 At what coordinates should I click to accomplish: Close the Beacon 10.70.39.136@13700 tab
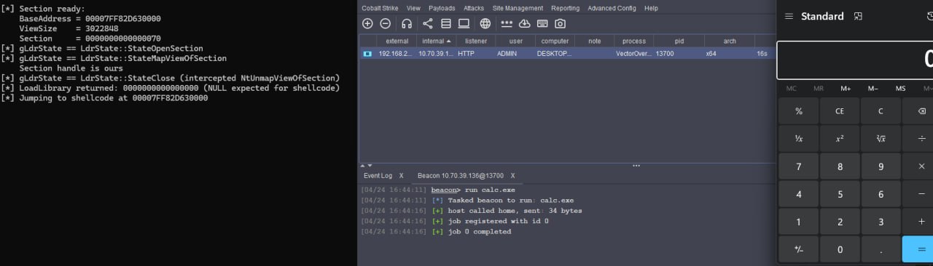pos(512,176)
